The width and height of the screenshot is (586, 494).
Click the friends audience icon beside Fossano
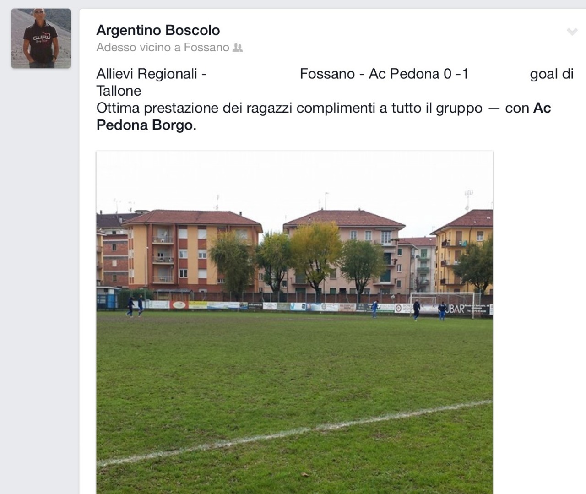238,48
